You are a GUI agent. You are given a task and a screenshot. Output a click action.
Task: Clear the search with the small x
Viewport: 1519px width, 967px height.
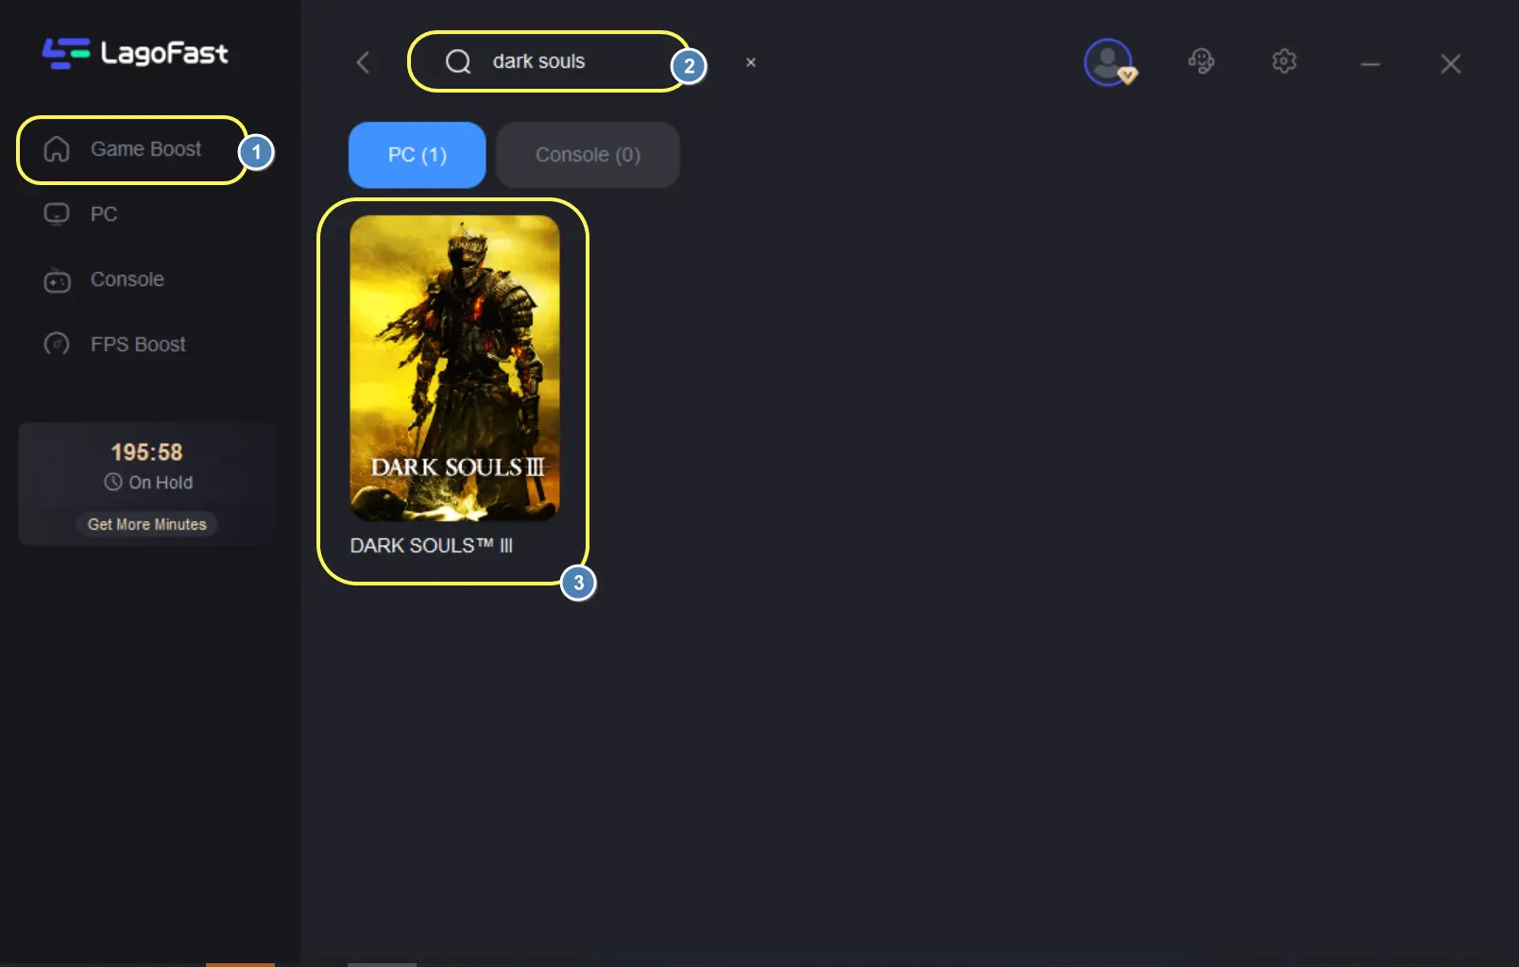point(751,62)
